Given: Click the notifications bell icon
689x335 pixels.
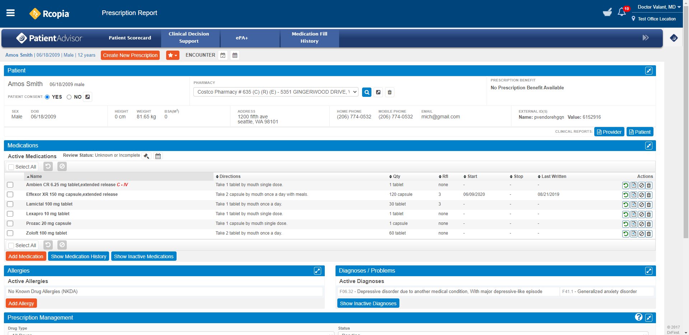Looking at the screenshot, I should (x=622, y=13).
